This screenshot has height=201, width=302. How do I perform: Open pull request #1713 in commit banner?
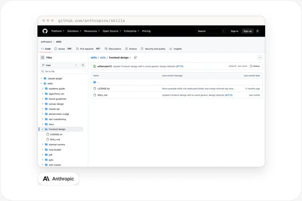coord(180,66)
